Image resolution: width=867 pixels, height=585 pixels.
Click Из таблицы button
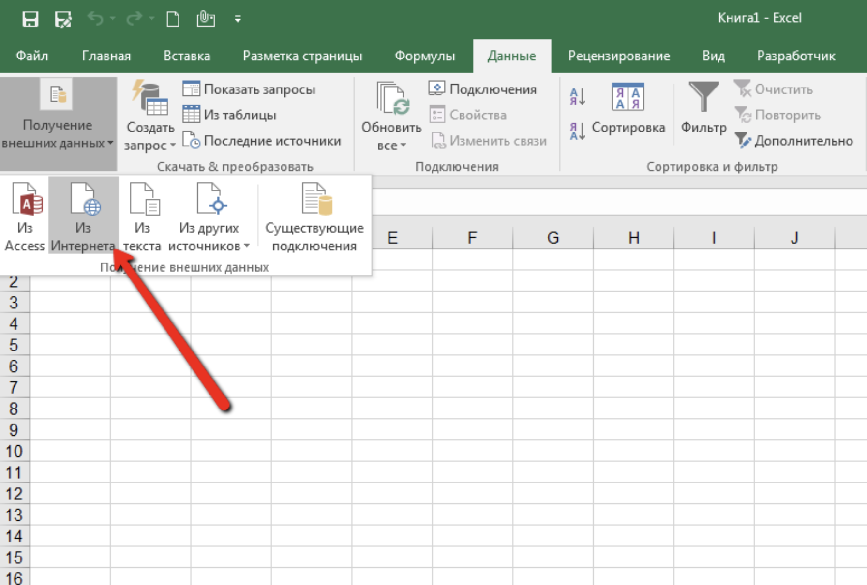coord(230,115)
